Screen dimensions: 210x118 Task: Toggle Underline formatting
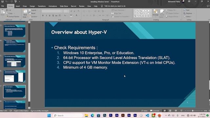coord(50,15)
